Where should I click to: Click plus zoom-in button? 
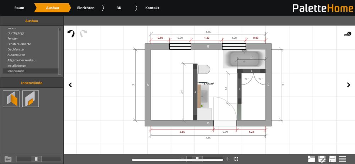click(x=228, y=159)
